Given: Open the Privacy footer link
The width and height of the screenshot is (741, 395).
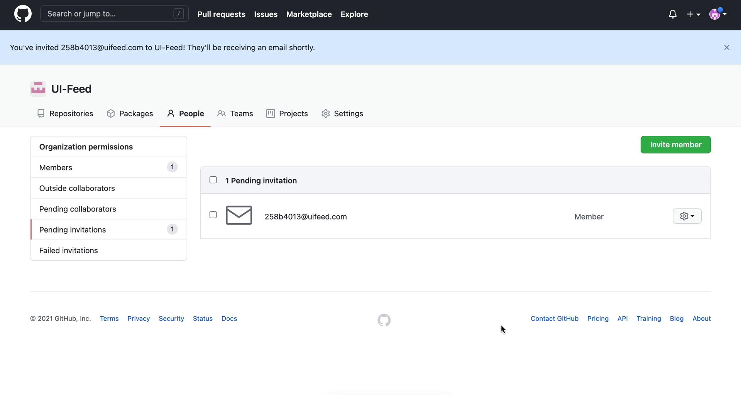Looking at the screenshot, I should click(x=139, y=319).
